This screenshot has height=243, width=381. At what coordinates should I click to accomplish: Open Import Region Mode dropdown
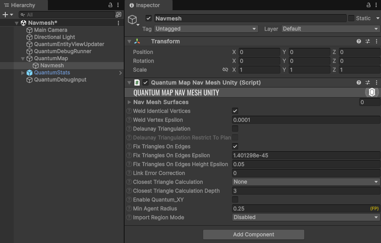(306, 217)
